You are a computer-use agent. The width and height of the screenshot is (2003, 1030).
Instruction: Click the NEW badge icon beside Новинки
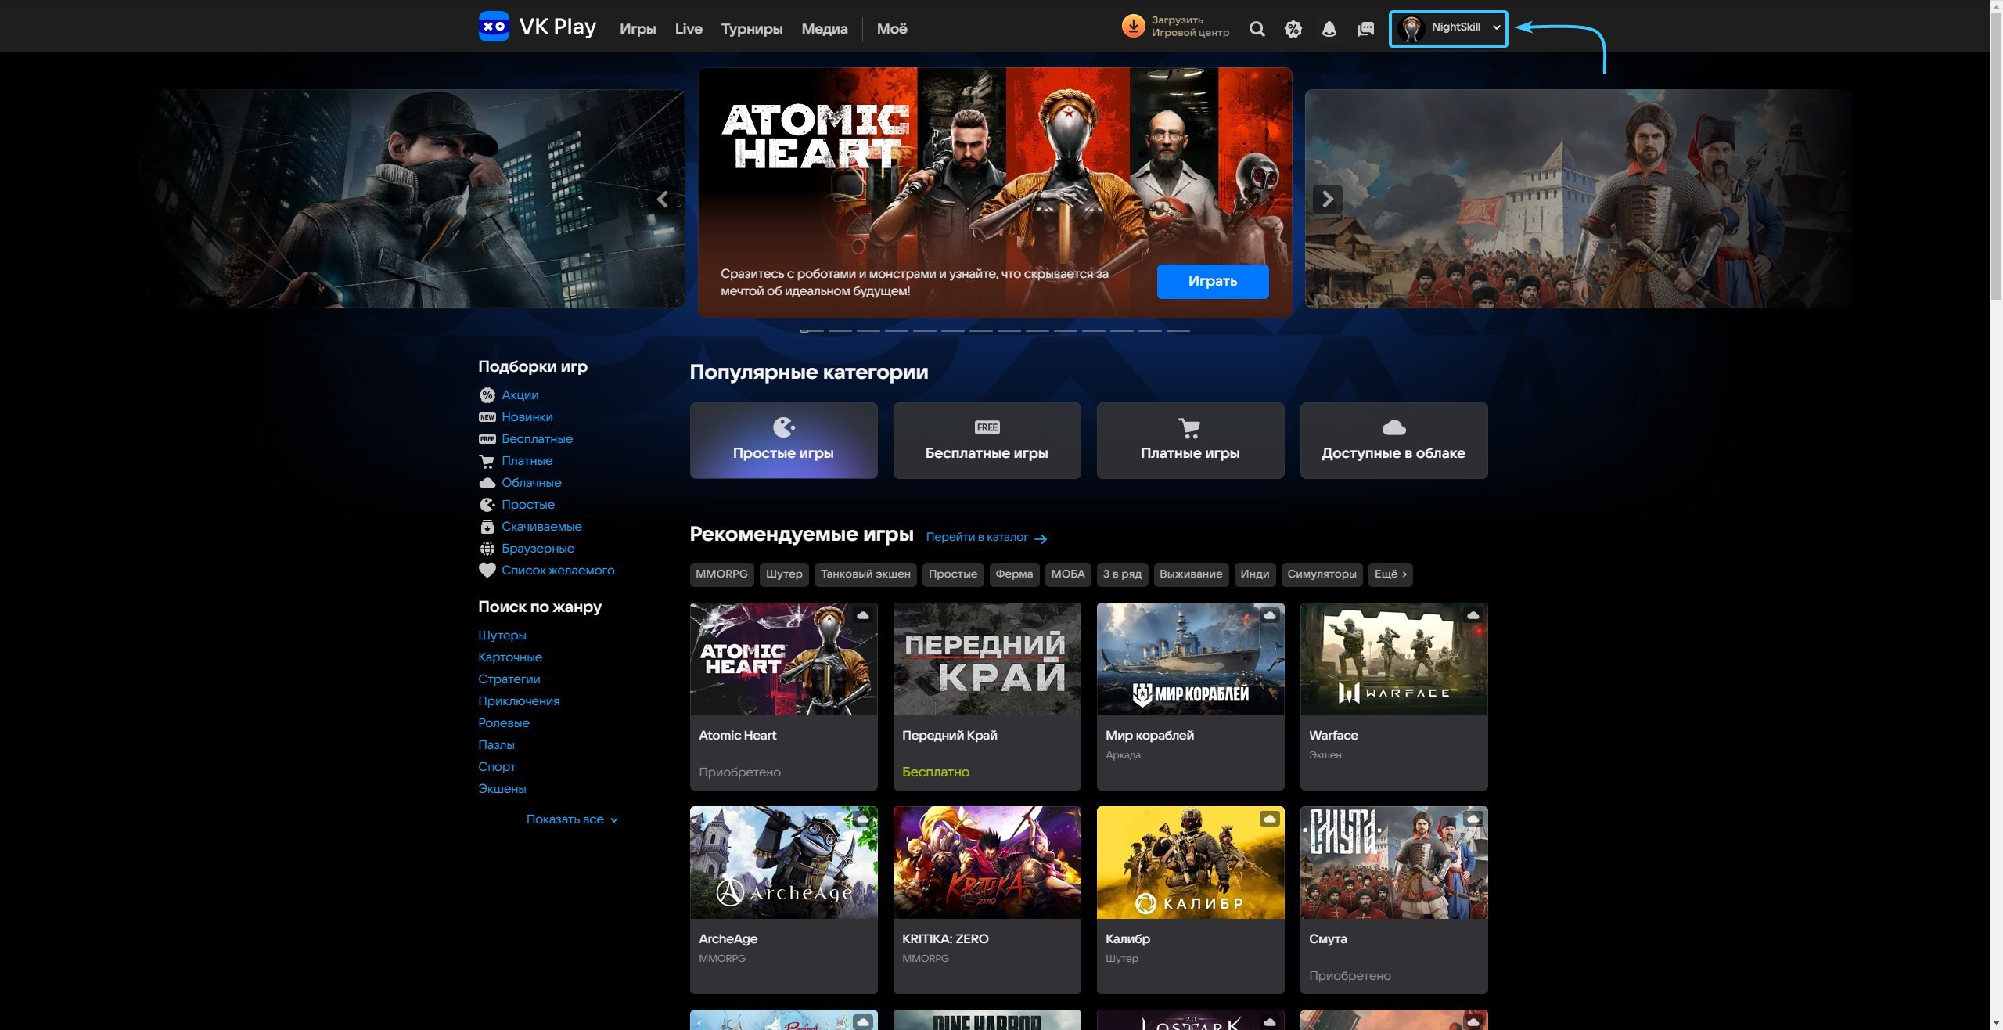(487, 417)
